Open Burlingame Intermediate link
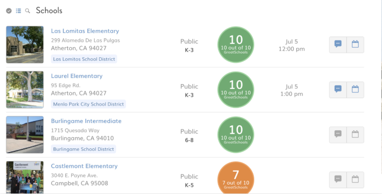This screenshot has width=382, height=194. (x=86, y=121)
